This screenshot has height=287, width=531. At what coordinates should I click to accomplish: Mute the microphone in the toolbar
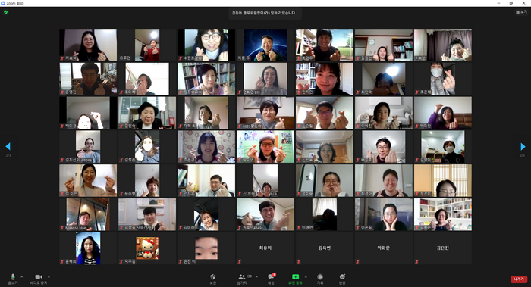click(x=13, y=279)
